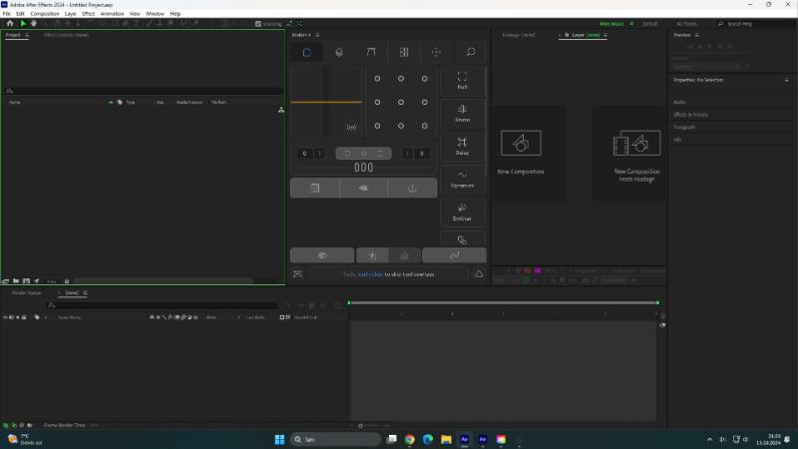Screen dimensions: 798x449
Task: Open File Explorer from the taskbar
Action: pyautogui.click(x=446, y=439)
